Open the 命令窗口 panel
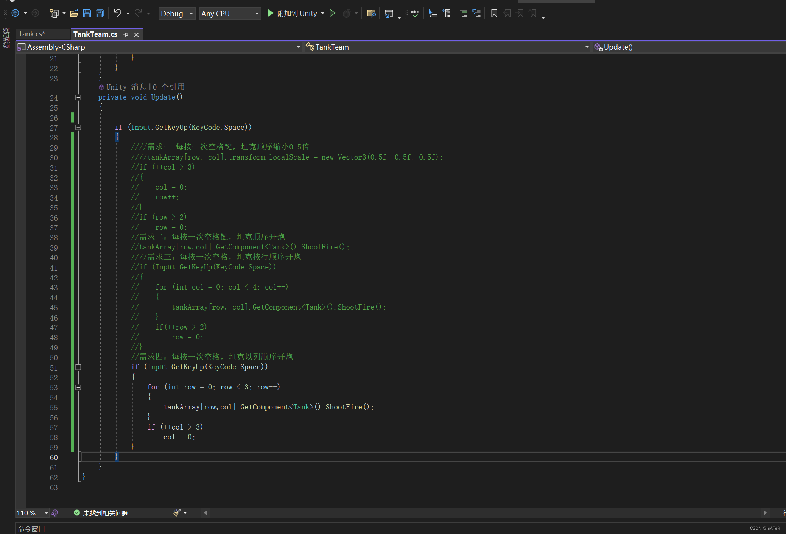This screenshot has height=534, width=786. coord(31,529)
